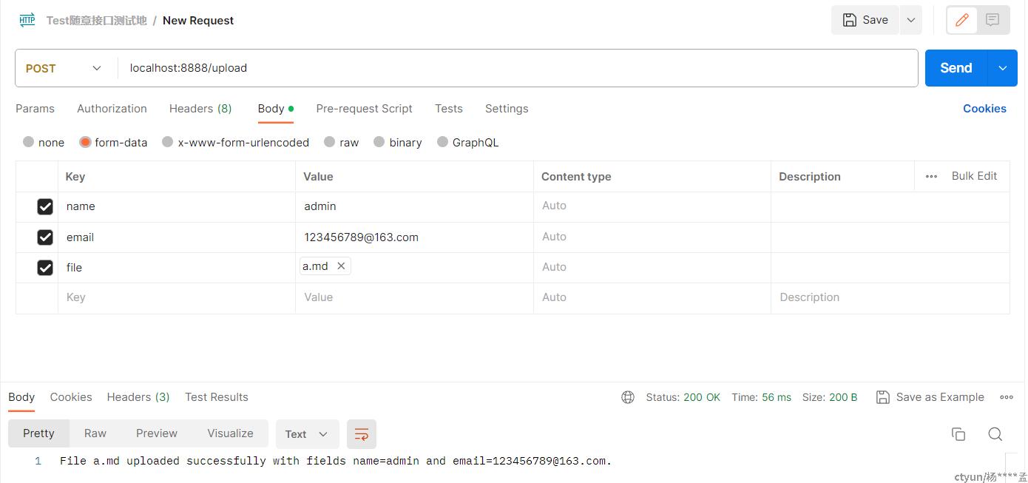Click the New Request title
1028x483 pixels.
pos(198,21)
